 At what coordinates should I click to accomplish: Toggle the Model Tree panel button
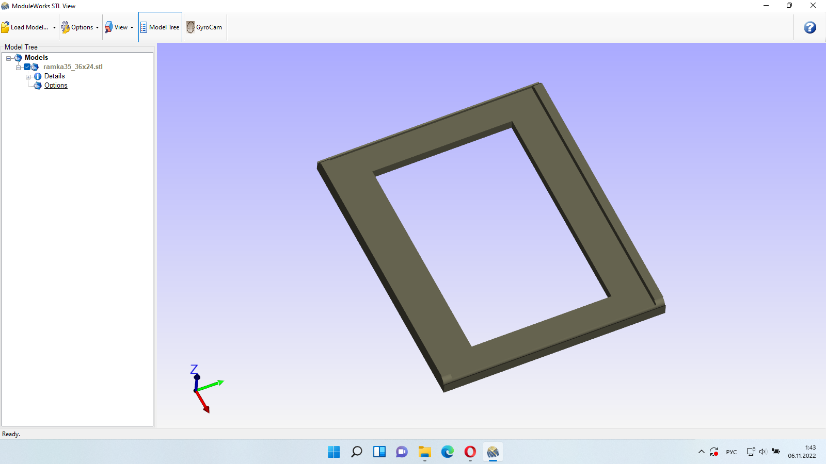(160, 27)
